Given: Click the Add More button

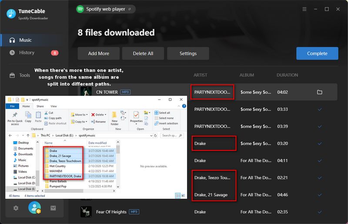Looking at the screenshot, I should [98, 54].
